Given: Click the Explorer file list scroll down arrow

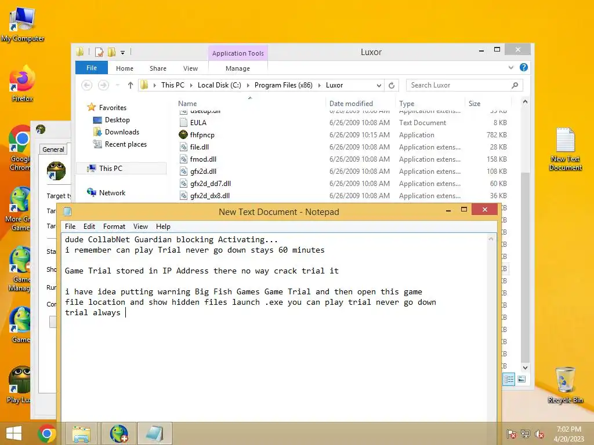Looking at the screenshot, I should pyautogui.click(x=525, y=367).
